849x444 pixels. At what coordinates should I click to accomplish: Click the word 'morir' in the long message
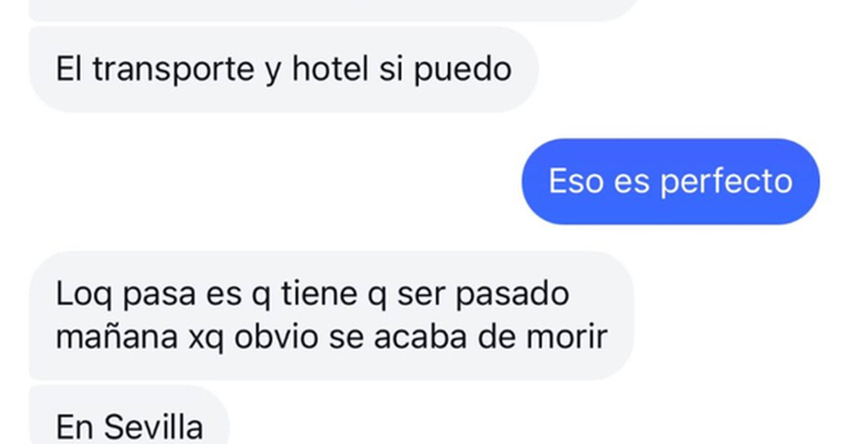point(567,337)
